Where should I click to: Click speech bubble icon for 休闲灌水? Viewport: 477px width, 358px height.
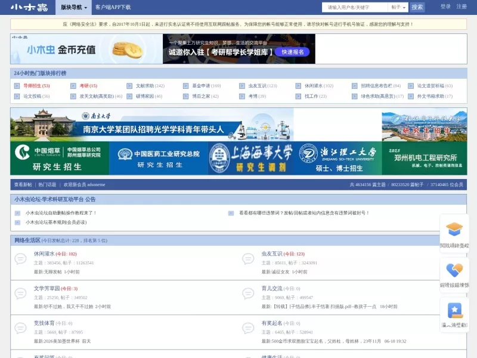coord(20,259)
